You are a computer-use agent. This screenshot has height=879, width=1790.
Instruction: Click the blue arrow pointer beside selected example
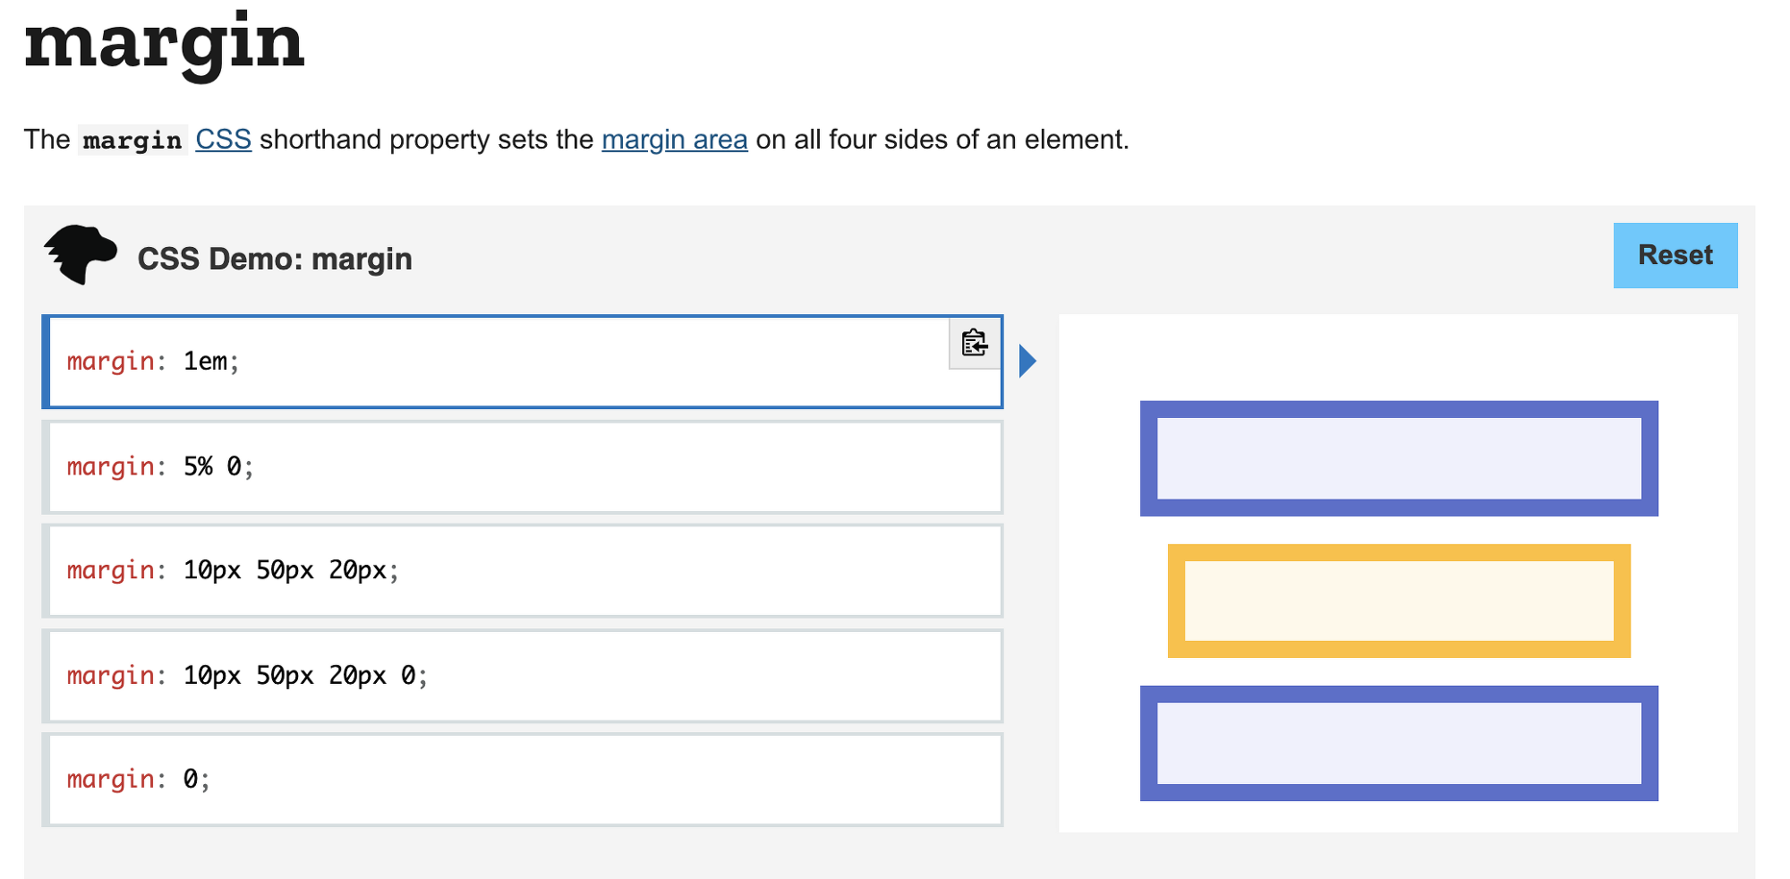point(1027,361)
